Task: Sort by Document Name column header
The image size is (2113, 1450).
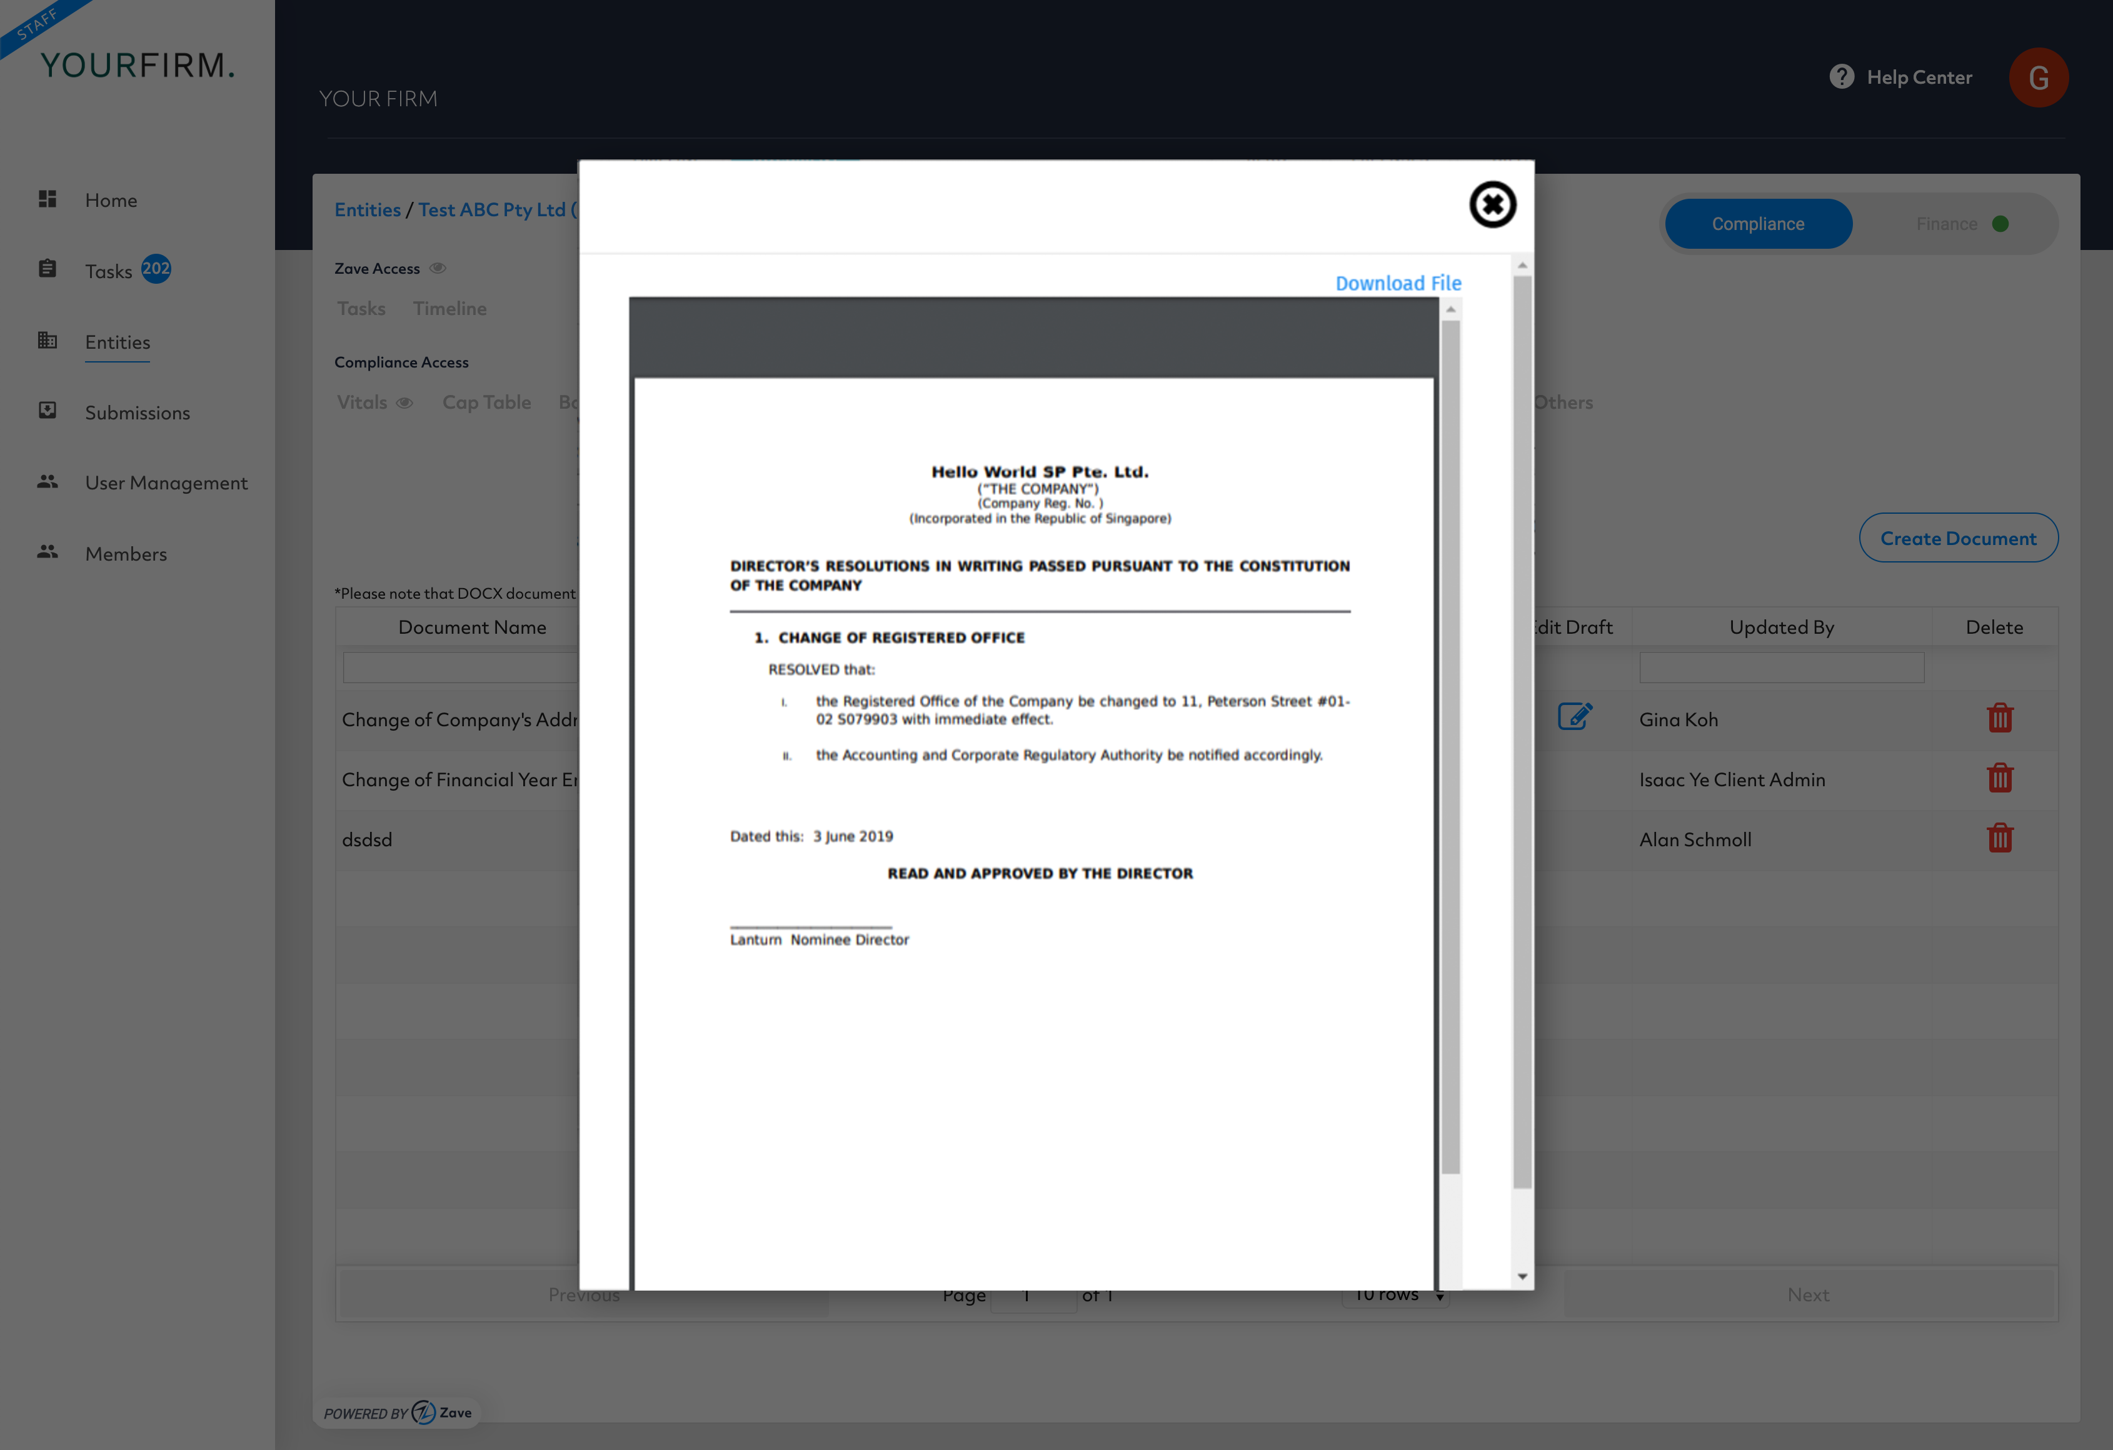Action: point(472,627)
